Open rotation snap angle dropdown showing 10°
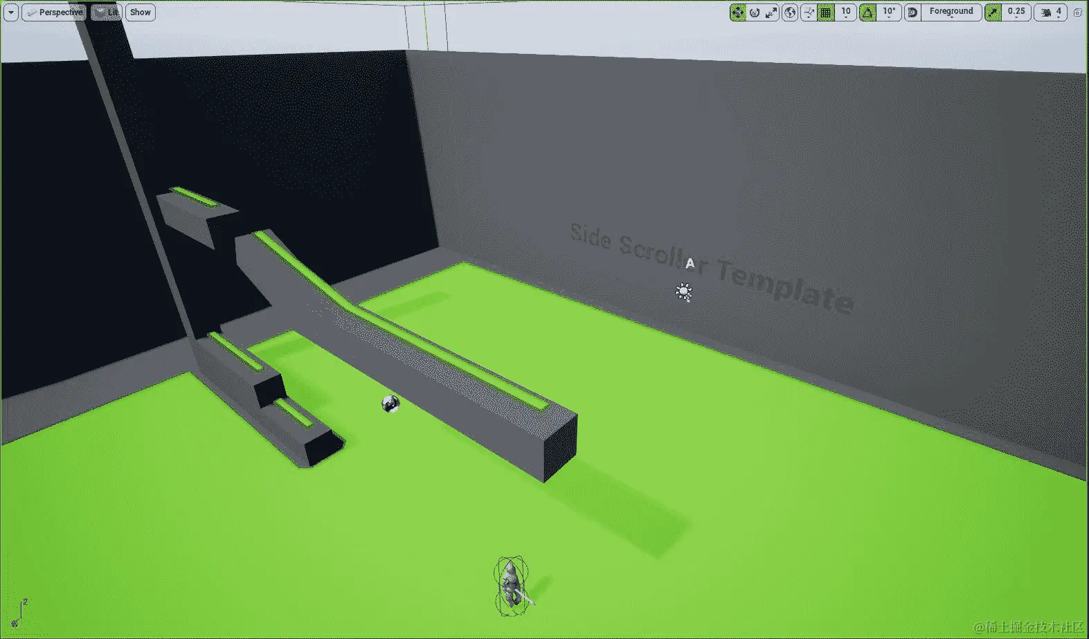Screen dimensions: 1089x639 tap(889, 12)
